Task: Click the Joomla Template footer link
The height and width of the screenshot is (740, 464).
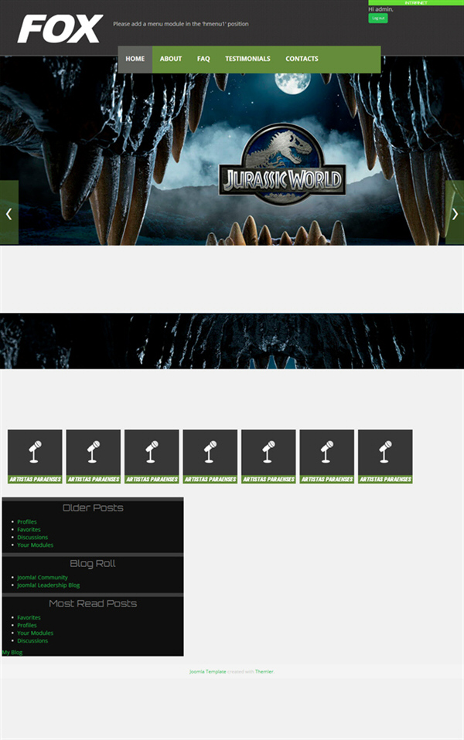Action: (x=207, y=671)
